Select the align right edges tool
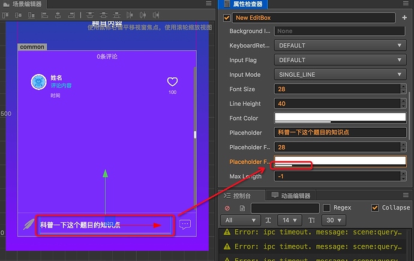Viewport: 414px width, 261px height. point(71,15)
